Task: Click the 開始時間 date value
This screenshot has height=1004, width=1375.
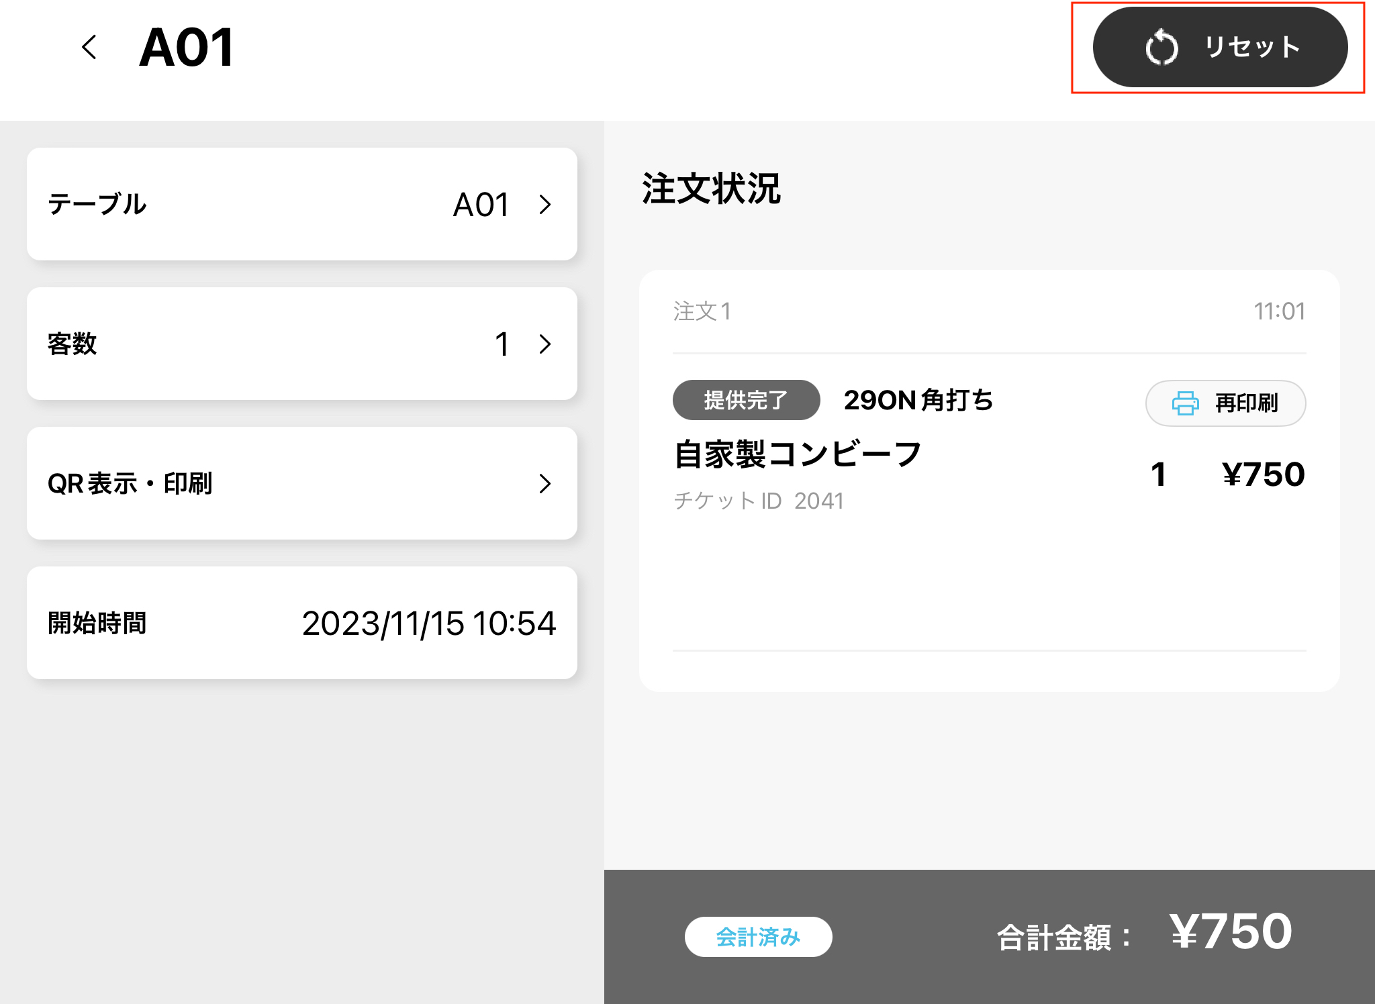Action: 429,623
